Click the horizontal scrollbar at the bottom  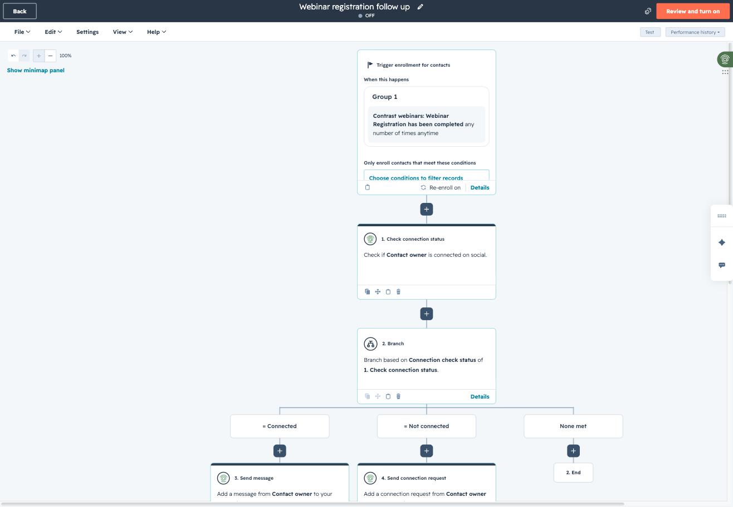click(x=312, y=504)
